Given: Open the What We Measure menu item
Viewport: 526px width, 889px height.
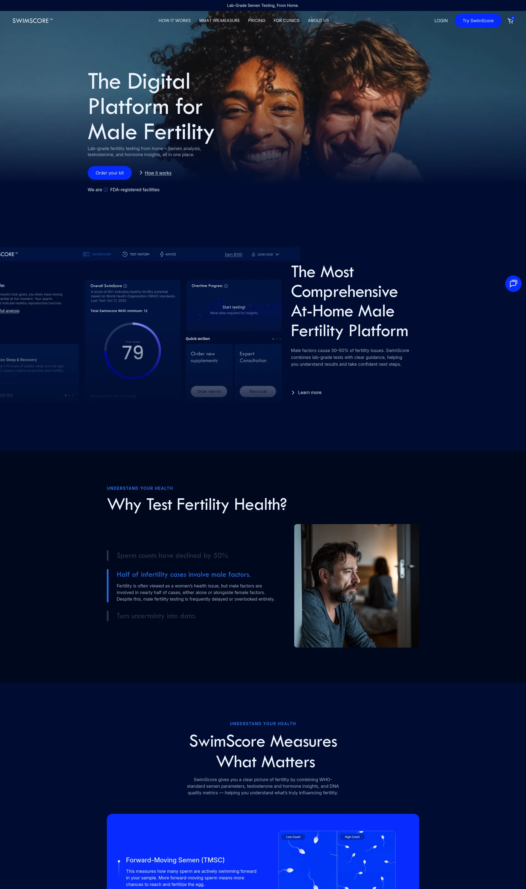Looking at the screenshot, I should 219,21.
